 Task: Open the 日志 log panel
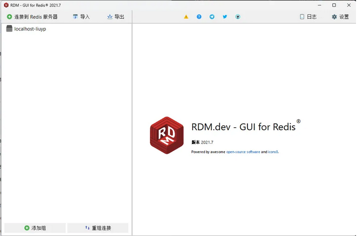[x=308, y=16]
